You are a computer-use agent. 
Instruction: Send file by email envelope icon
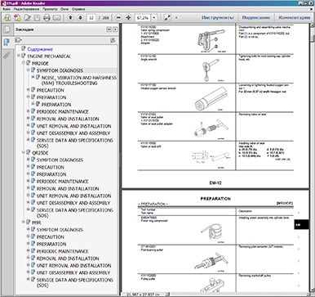(56, 18)
